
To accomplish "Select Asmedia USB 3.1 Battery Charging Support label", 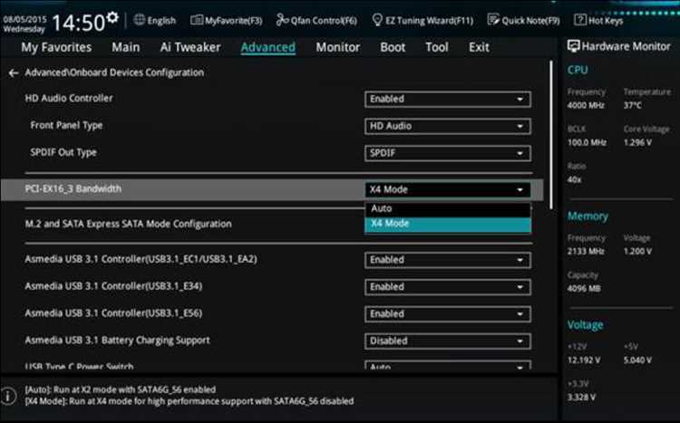I will click(x=117, y=341).
